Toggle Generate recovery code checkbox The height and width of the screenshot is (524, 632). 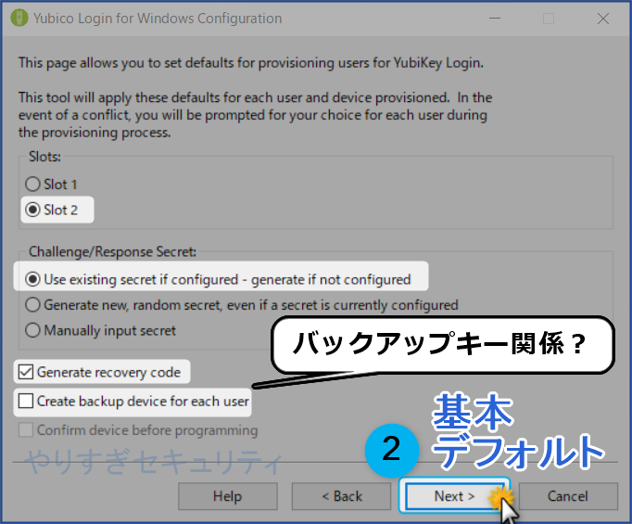pyautogui.click(x=26, y=372)
